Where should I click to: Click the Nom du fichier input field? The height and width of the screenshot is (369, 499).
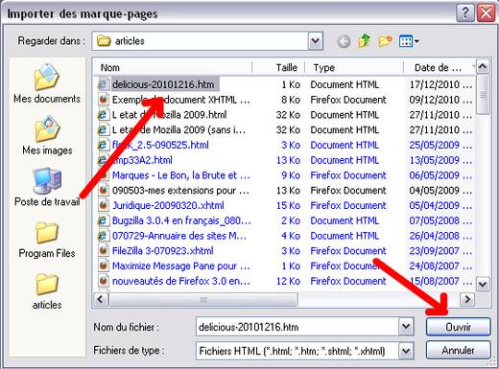tap(297, 327)
